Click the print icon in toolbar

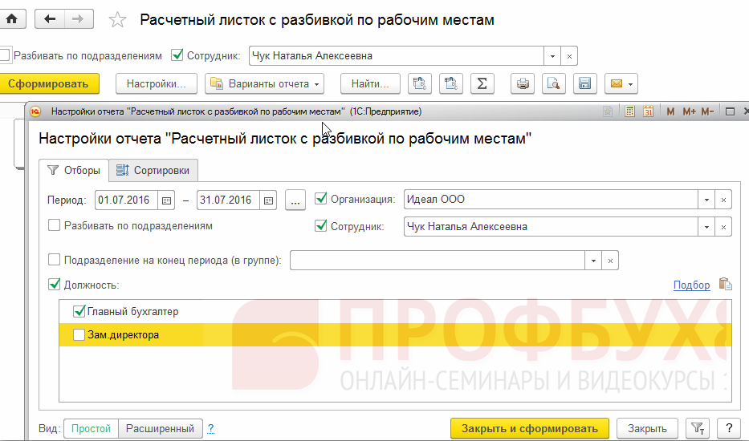(x=523, y=83)
